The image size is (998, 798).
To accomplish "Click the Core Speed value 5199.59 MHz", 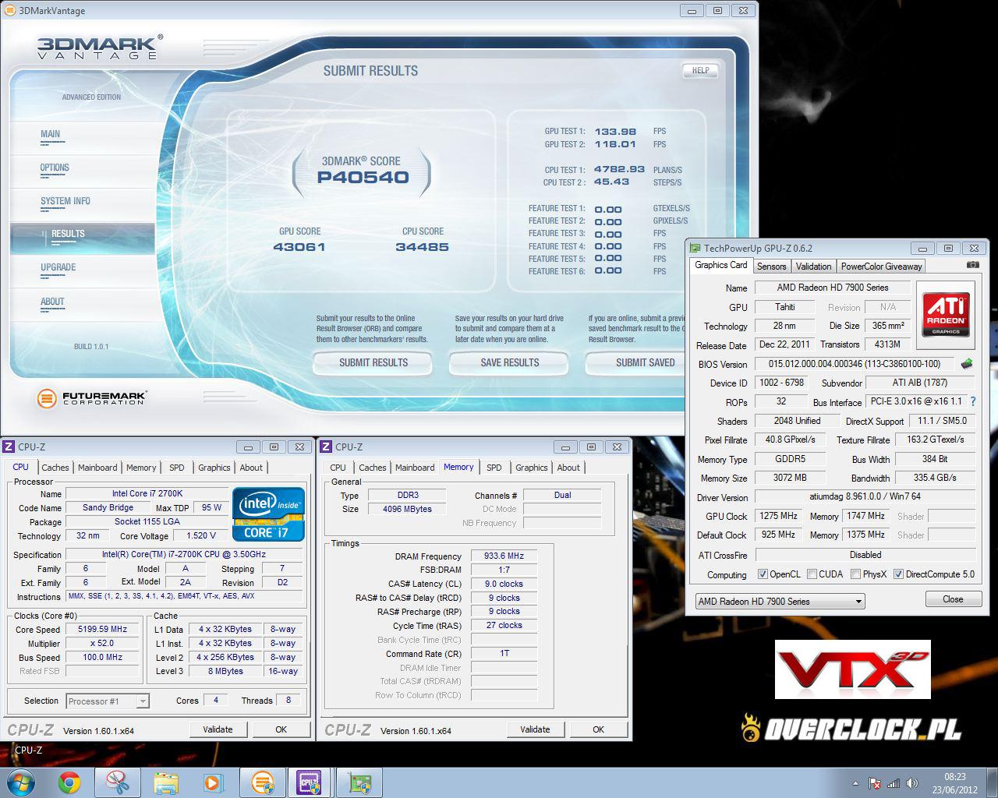I will (104, 630).
